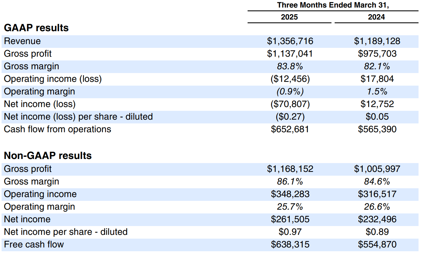422x255 pixels.
Task: Select the Non-GAAP results heading
Action: [x=48, y=156]
